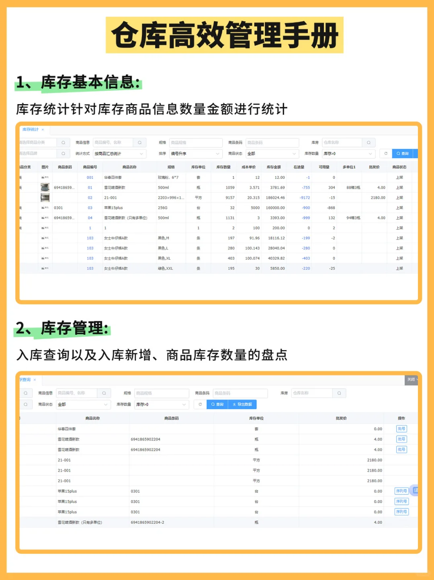
Task: Click the search magnifier beside 商品信息 input
Action: [x=140, y=142]
